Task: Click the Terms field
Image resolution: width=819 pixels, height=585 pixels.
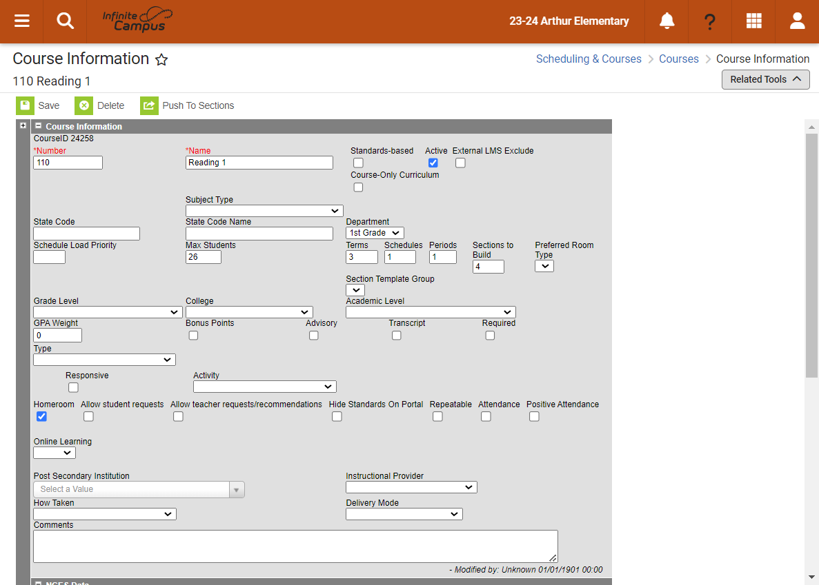Action: pos(362,257)
